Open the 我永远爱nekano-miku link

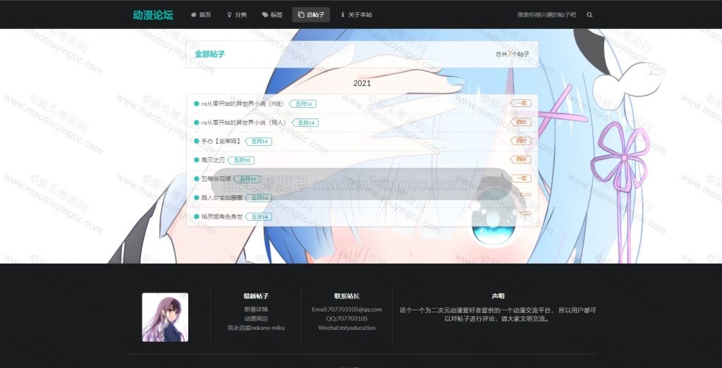pyautogui.click(x=256, y=328)
